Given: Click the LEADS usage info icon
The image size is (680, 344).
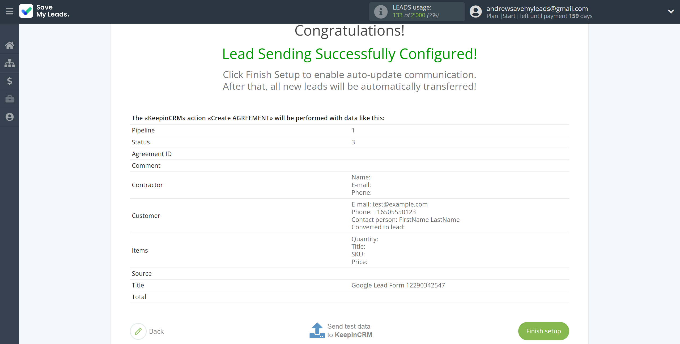Looking at the screenshot, I should (381, 12).
